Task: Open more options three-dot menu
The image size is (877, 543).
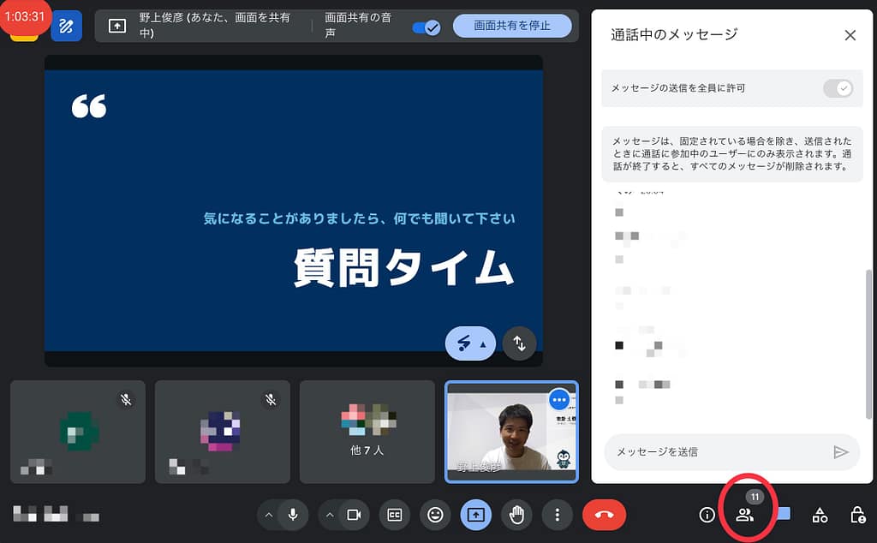Action: tap(558, 515)
